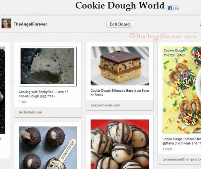Open Cookie Dough Pretzel Bites pin image
The width and height of the screenshot is (201, 169).
[182, 90]
